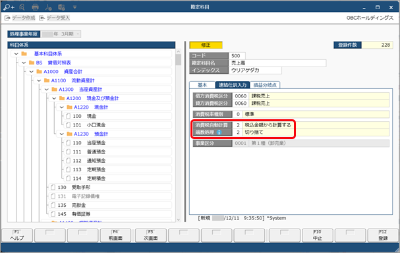The image size is (400, 253).
Task: Select account 114 定期積金
Action: (117, 179)
